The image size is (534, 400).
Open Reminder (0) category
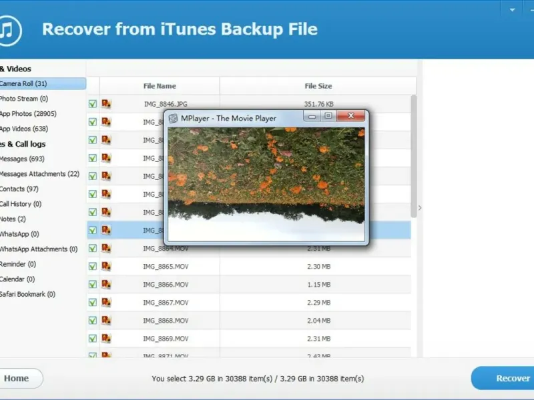click(18, 264)
